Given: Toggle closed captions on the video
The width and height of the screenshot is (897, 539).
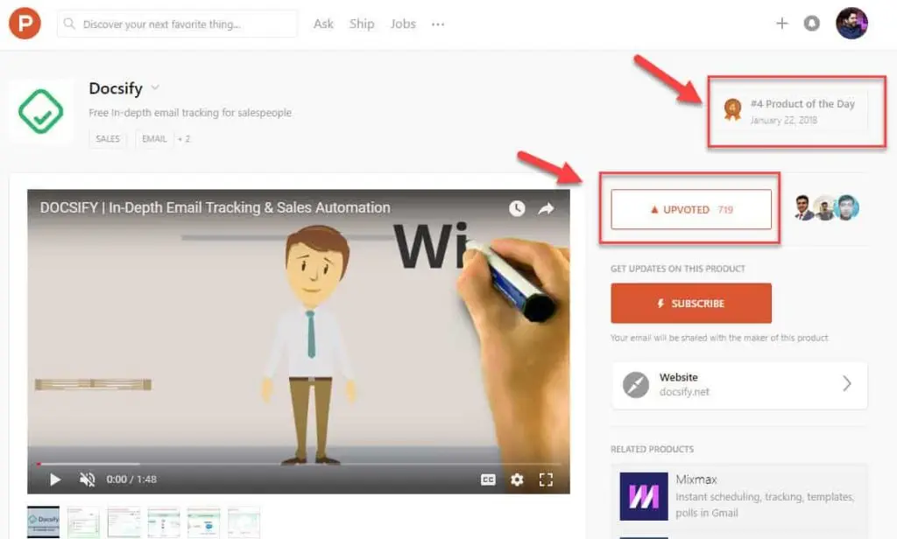Looking at the screenshot, I should [x=488, y=479].
